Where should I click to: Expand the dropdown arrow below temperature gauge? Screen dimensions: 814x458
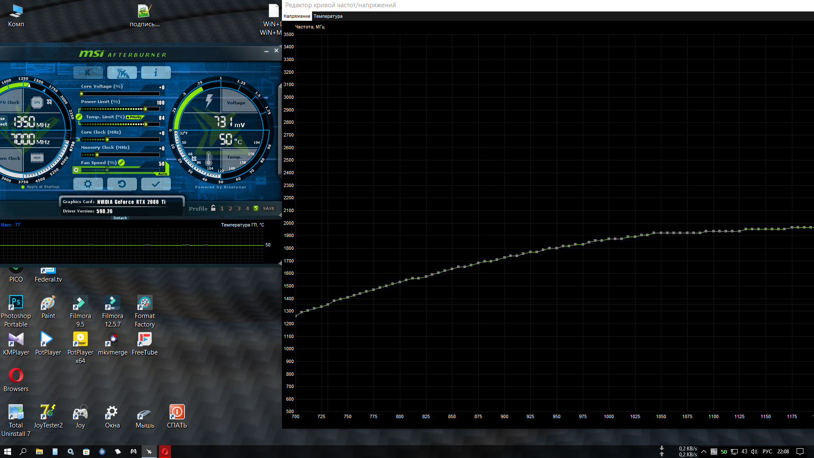261,181
